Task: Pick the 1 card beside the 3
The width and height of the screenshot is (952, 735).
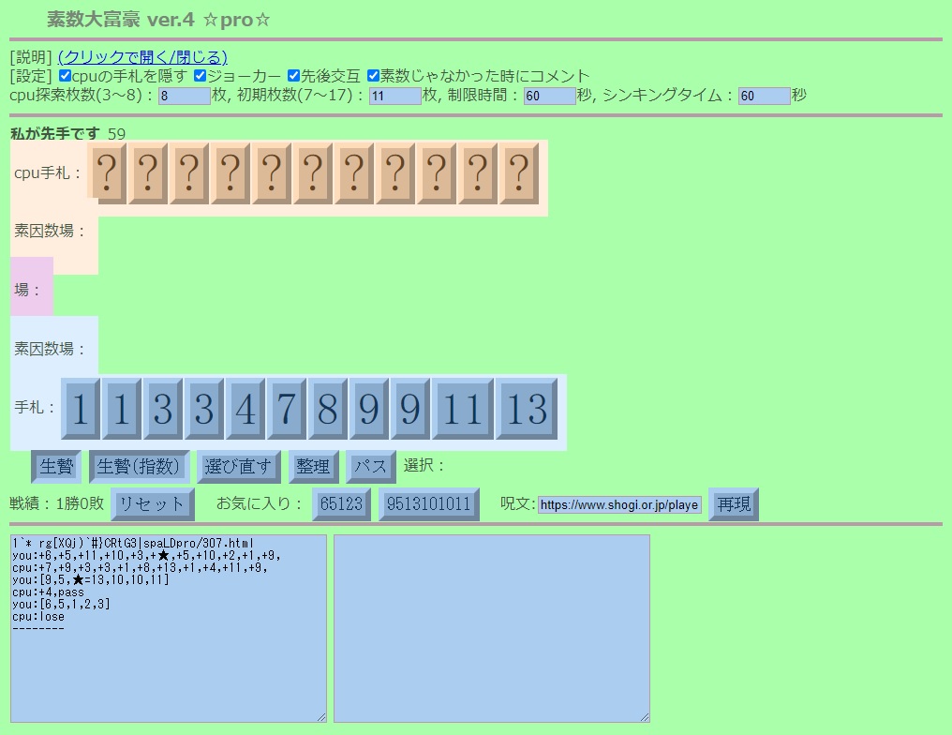Action: pyautogui.click(x=122, y=408)
